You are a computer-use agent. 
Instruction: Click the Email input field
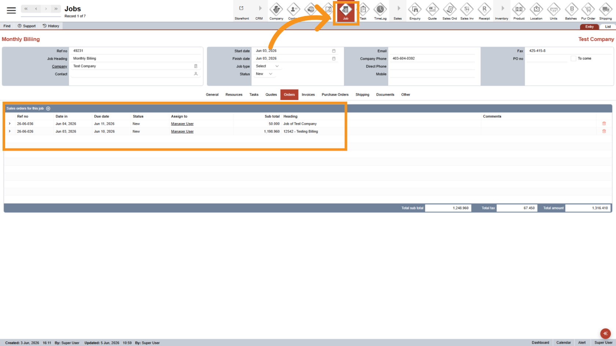coord(432,51)
